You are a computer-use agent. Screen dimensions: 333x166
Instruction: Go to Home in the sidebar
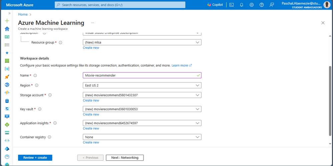7,29
